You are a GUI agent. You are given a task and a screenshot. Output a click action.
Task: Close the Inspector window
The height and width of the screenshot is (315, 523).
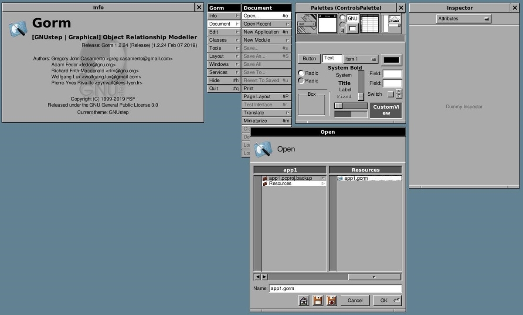pyautogui.click(x=515, y=7)
